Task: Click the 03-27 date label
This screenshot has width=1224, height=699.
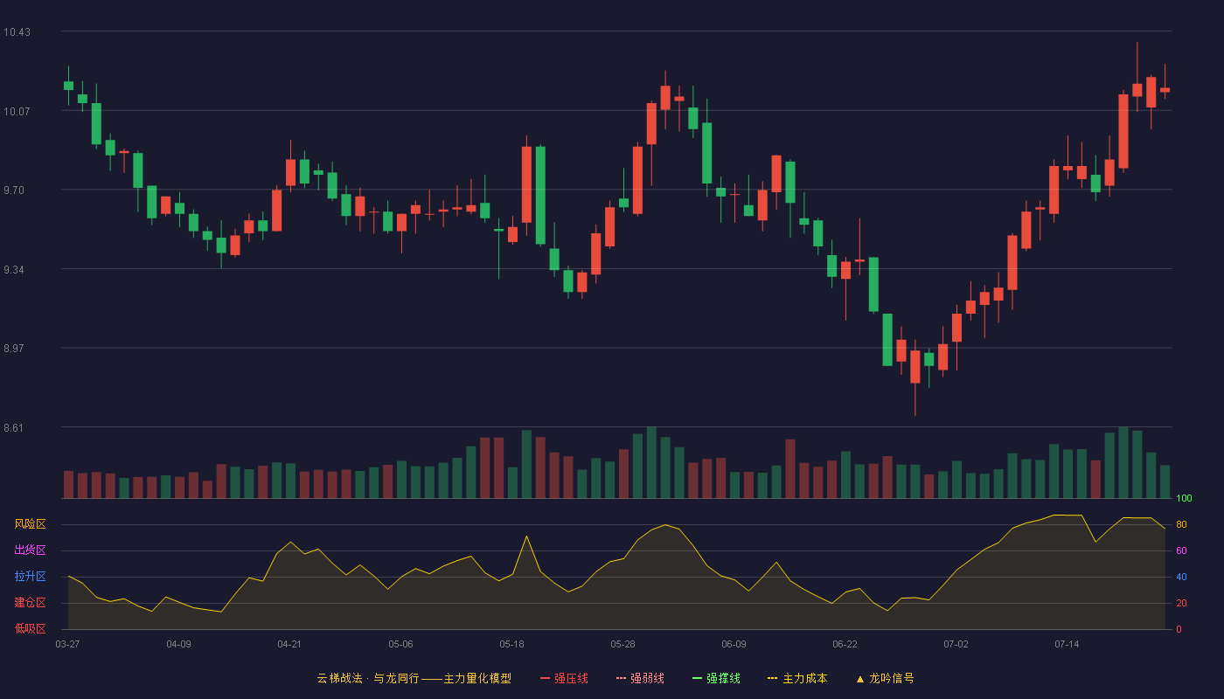Action: click(x=67, y=644)
